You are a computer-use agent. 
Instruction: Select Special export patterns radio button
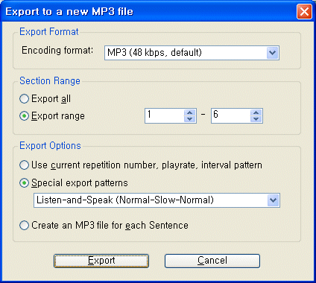click(24, 183)
